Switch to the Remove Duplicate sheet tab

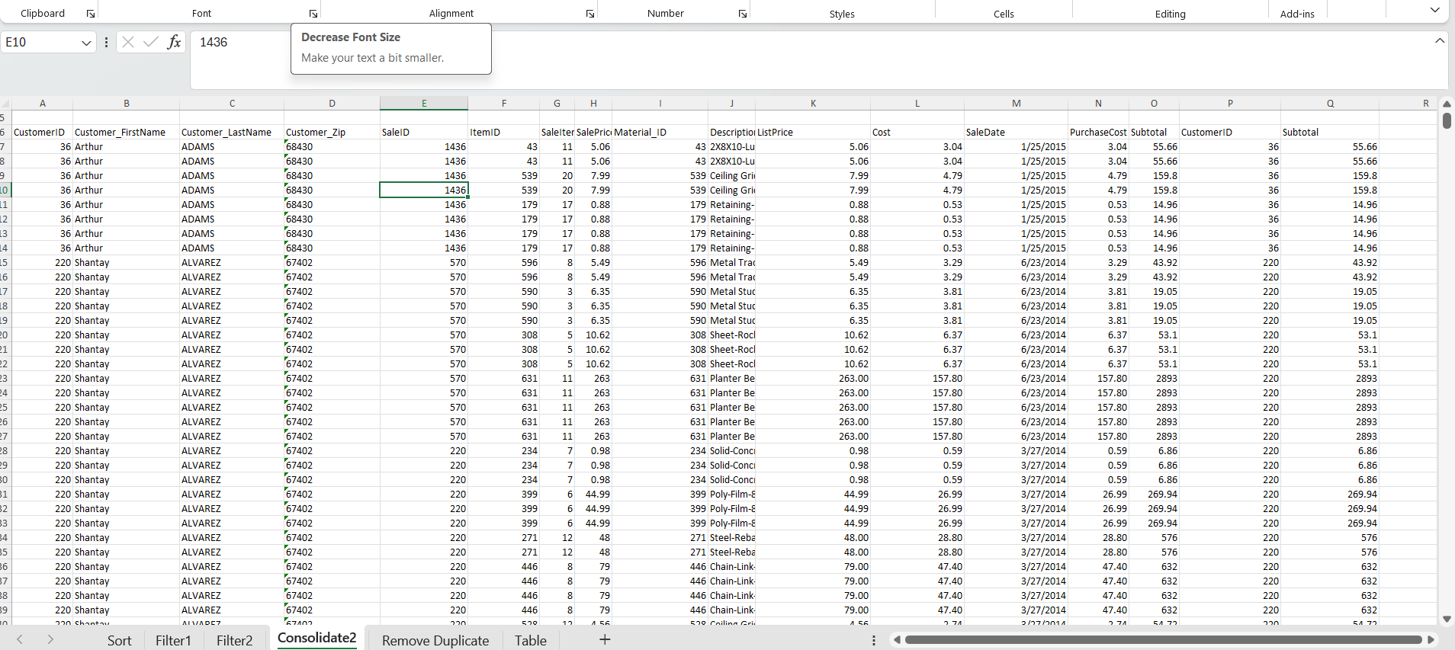coord(435,640)
